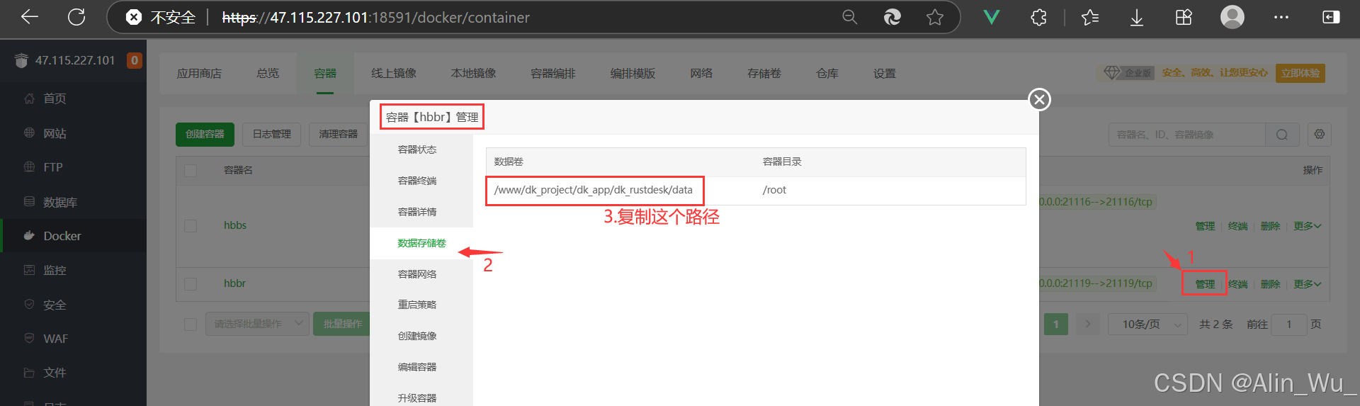Click the 管理 link for hbbr
The width and height of the screenshot is (1360, 406).
[1205, 284]
